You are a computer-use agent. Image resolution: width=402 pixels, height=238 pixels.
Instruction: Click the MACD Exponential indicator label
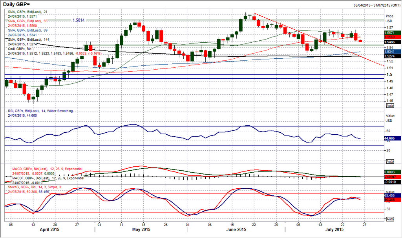coord(45,169)
